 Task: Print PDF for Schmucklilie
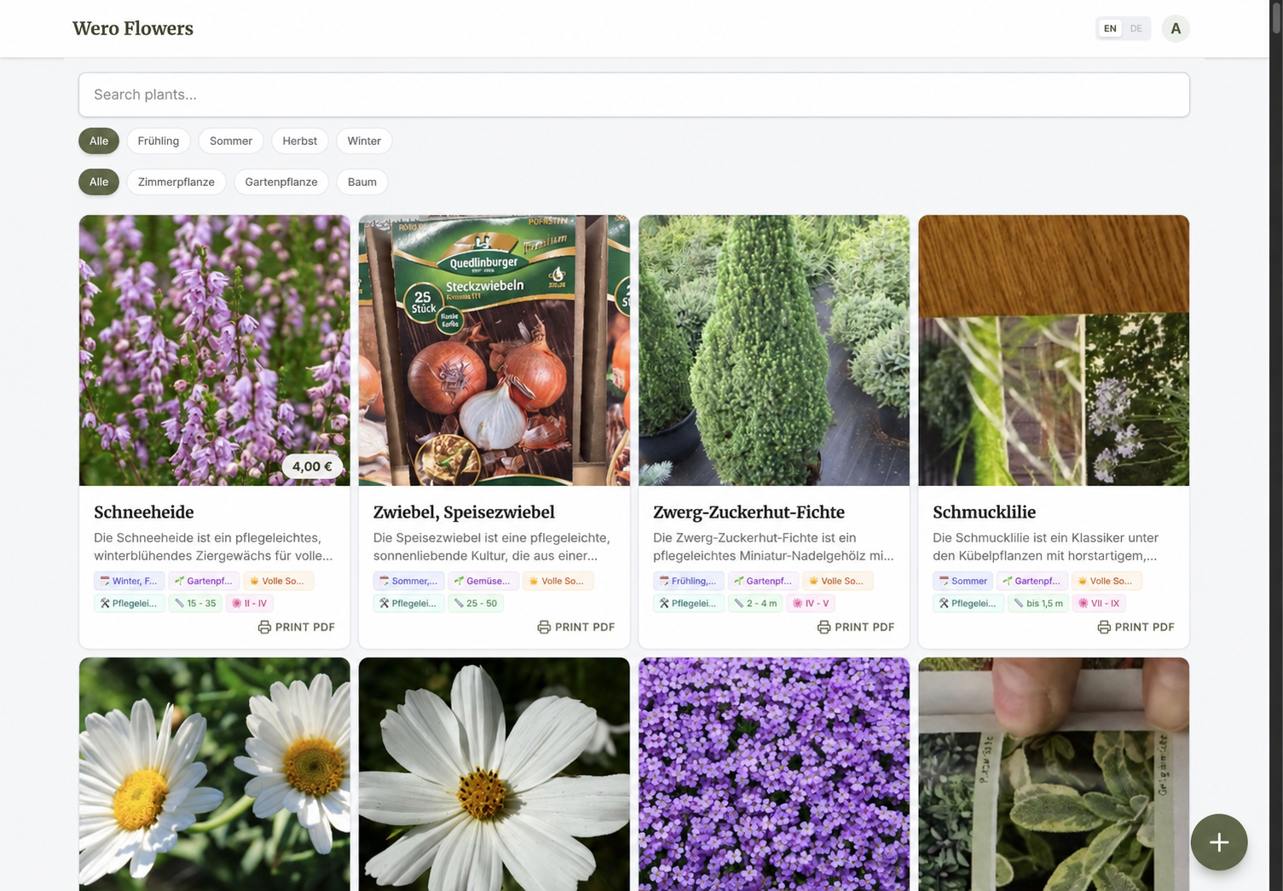pos(1136,627)
